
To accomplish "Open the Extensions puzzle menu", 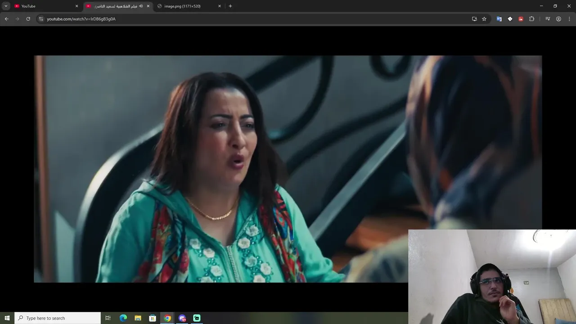I will pos(531,19).
